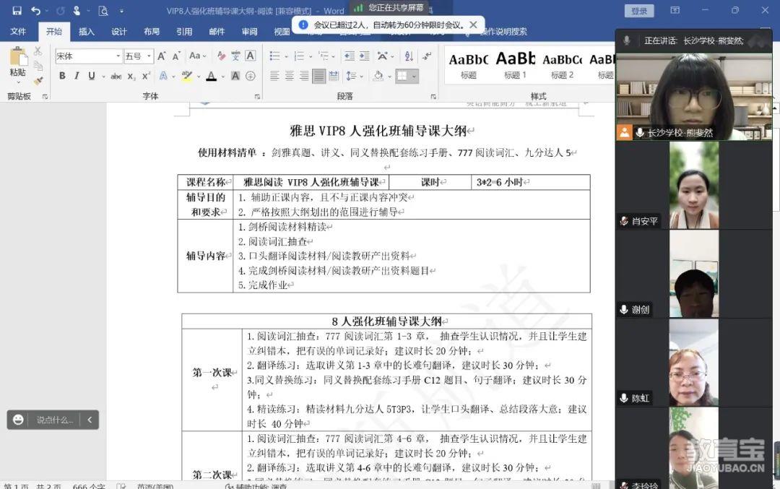
Task: Clear all formatting with the eraser icon
Action: pyautogui.click(x=221, y=56)
